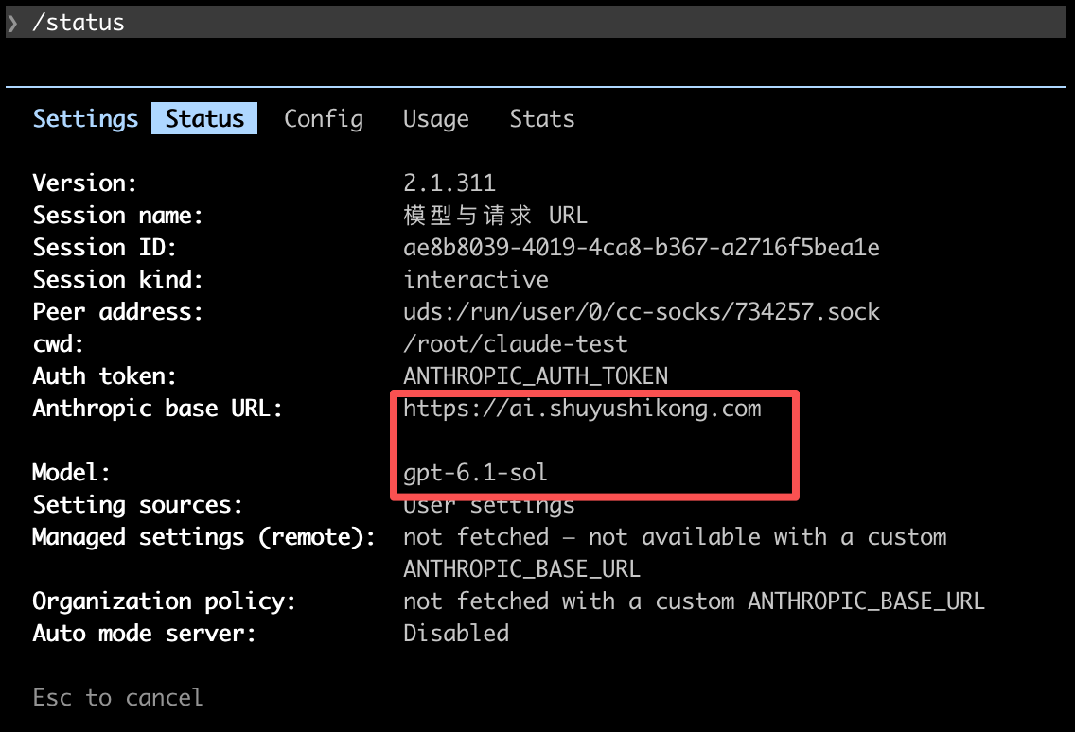Image resolution: width=1075 pixels, height=732 pixels.
Task: Click the Managed settings value starting 'not fetched'
Action: [x=675, y=553]
